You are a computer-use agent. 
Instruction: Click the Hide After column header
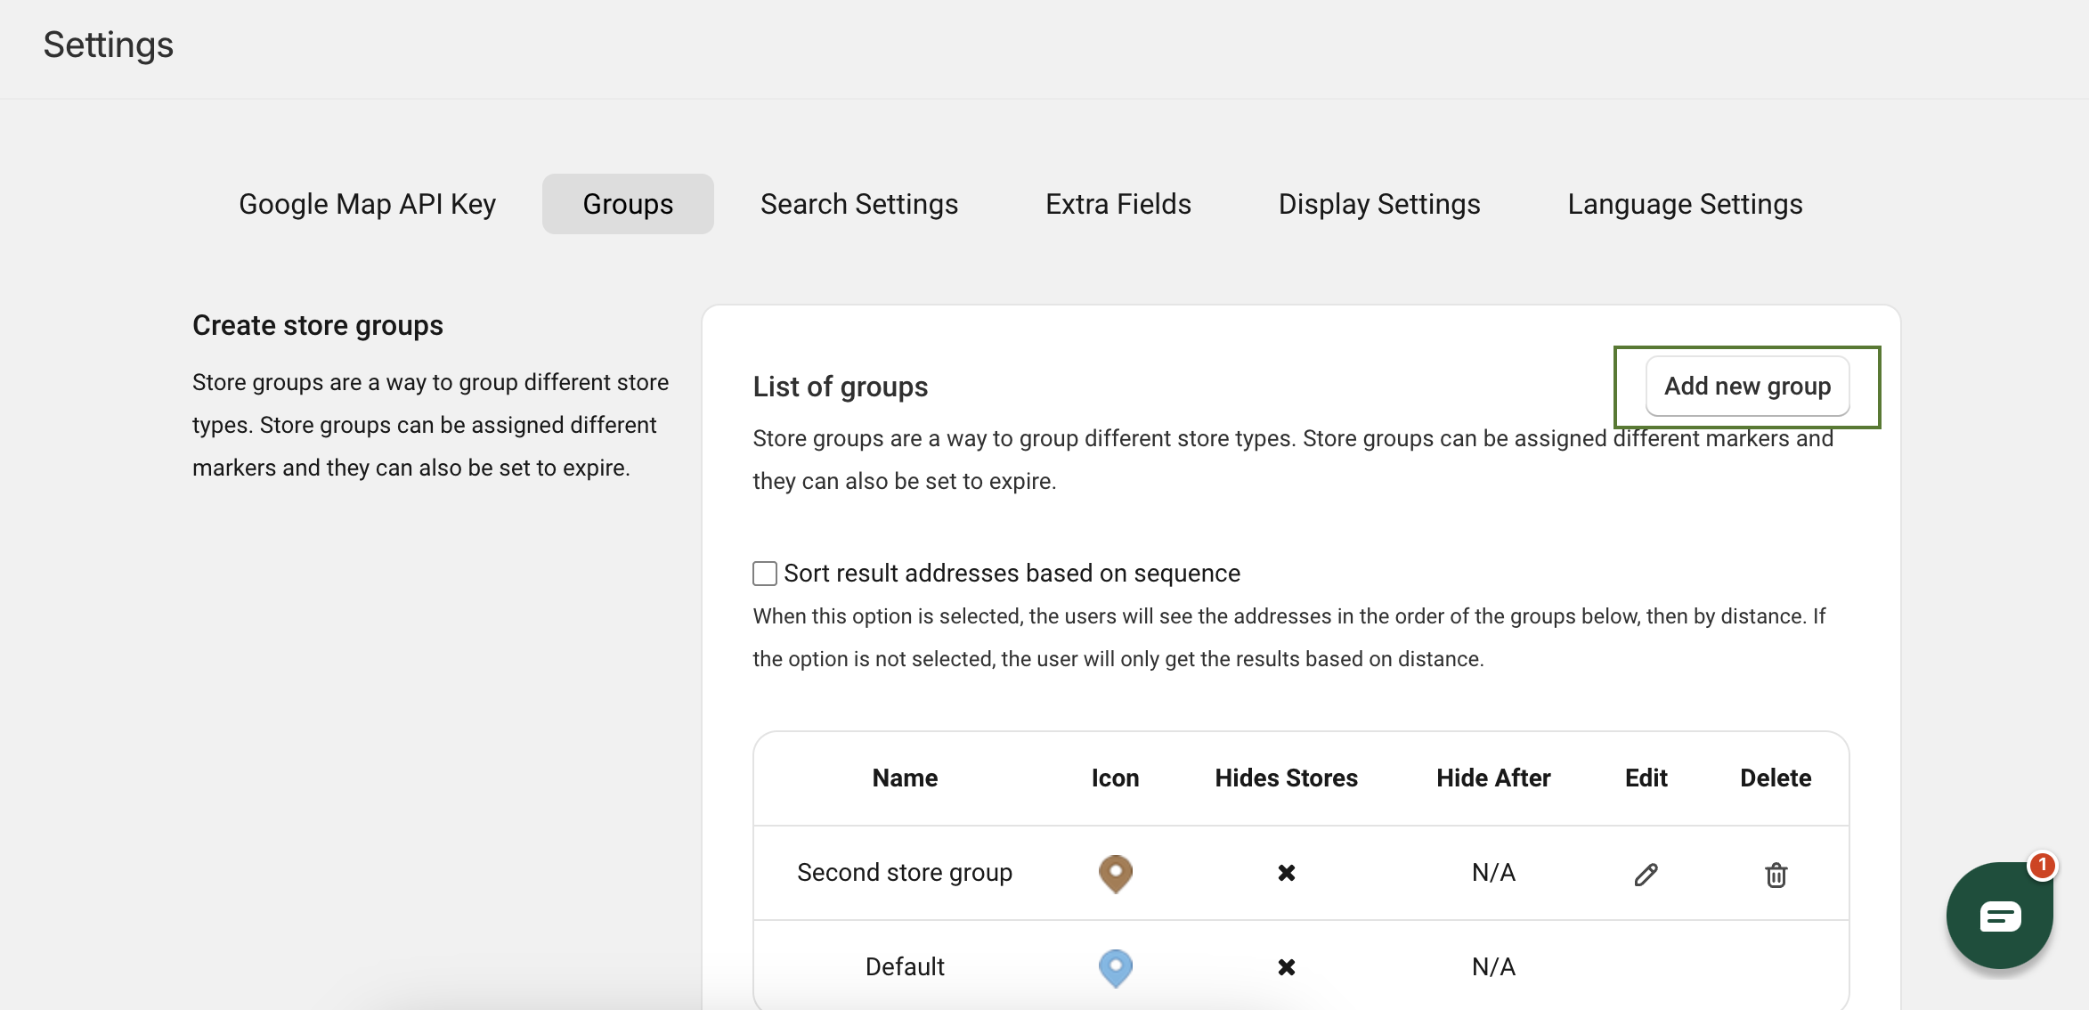tap(1493, 778)
